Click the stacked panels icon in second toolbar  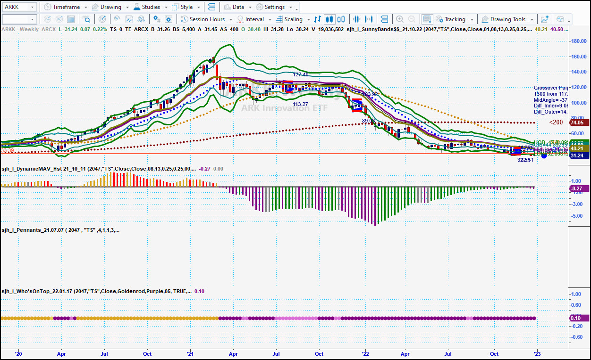(384, 19)
